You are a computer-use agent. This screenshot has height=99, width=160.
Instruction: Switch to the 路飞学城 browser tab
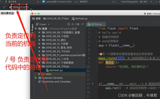click(12, 2)
